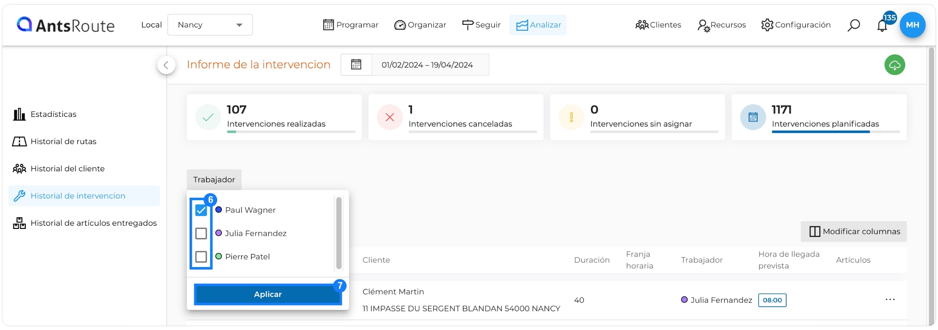
Task: Click client name Clément Martin
Action: point(393,292)
